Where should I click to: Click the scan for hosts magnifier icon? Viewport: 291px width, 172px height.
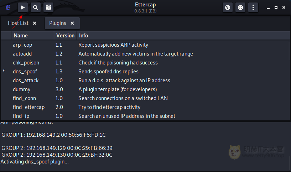pyautogui.click(x=36, y=7)
